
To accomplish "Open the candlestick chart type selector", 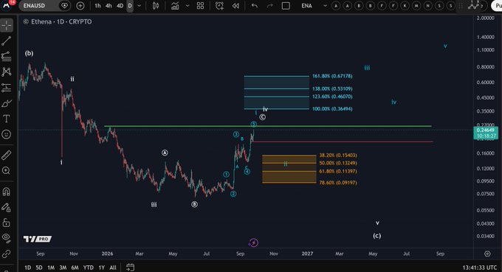I will click(x=156, y=6).
